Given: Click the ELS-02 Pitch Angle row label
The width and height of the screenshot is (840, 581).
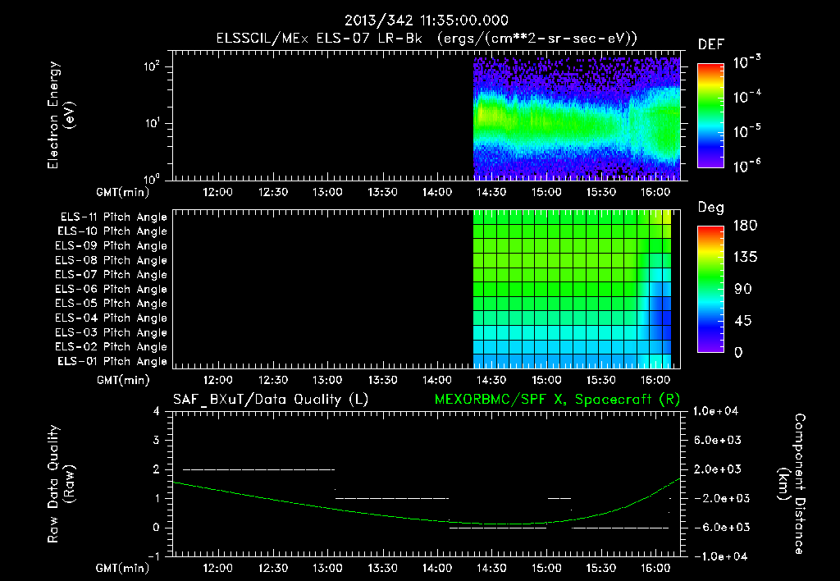Looking at the screenshot, I should tap(111, 347).
